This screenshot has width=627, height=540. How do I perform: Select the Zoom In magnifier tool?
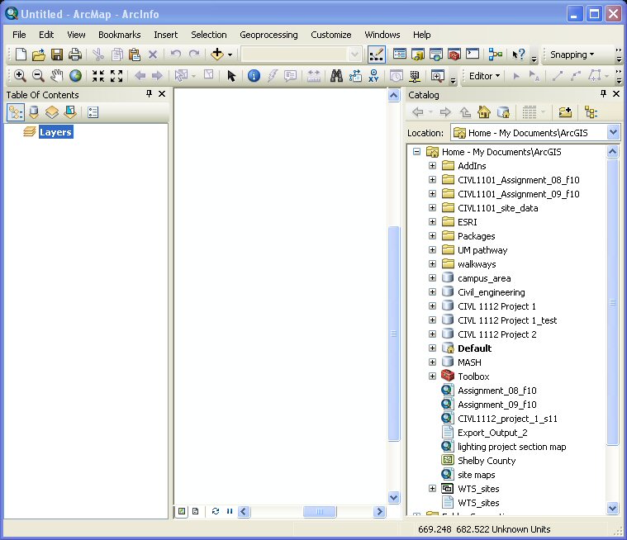click(x=20, y=75)
